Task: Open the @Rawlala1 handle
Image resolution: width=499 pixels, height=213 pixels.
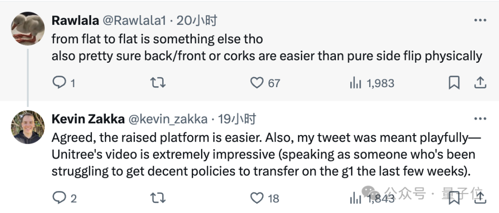Action: coord(134,21)
